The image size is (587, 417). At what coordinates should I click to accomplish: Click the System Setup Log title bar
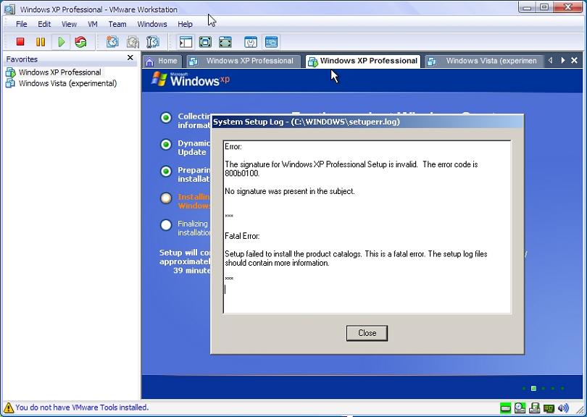367,122
